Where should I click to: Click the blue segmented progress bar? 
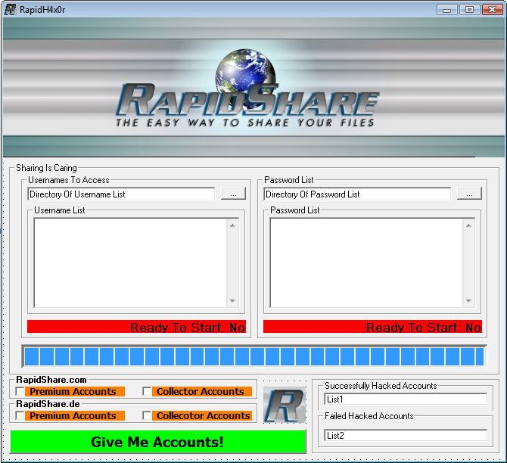pyautogui.click(x=254, y=356)
